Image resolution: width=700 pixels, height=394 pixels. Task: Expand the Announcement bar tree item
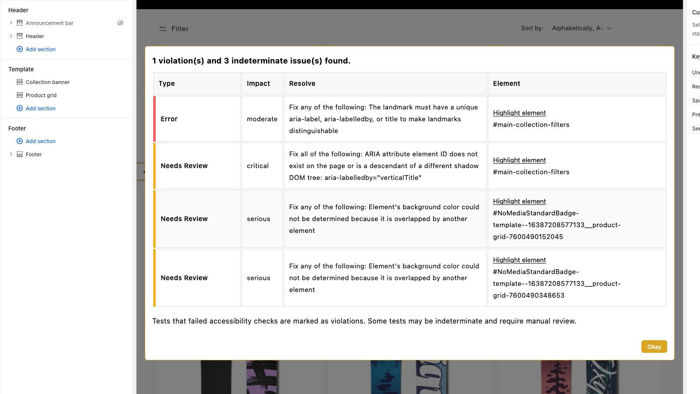11,23
